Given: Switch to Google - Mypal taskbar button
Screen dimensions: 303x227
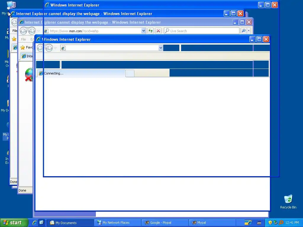Looking at the screenshot, I should pos(165,223).
